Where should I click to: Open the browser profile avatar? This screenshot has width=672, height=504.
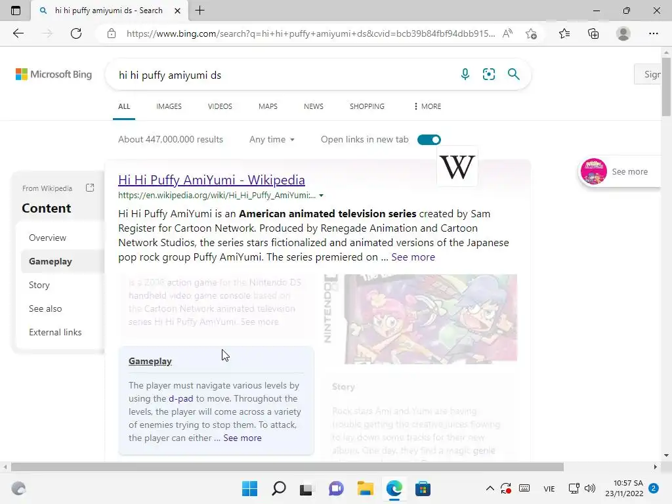pyautogui.click(x=623, y=33)
